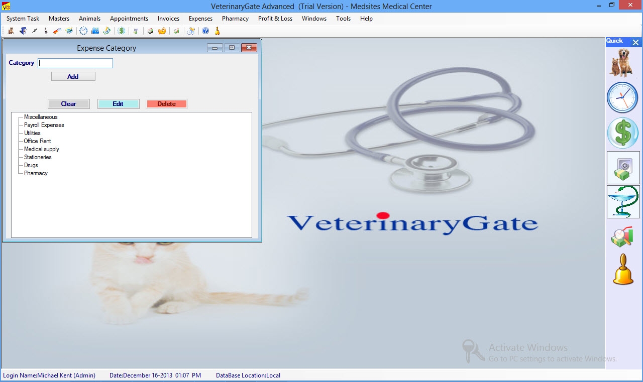Screen dimensions: 643x382
Task: Open the Masters menu
Action: pyautogui.click(x=59, y=19)
